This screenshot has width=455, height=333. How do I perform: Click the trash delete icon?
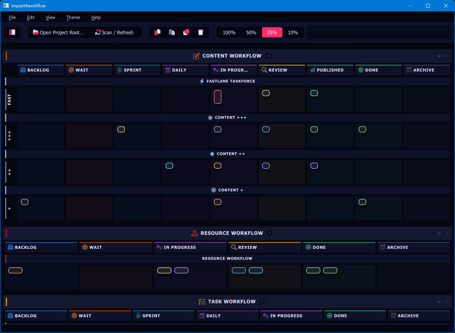[x=201, y=32]
